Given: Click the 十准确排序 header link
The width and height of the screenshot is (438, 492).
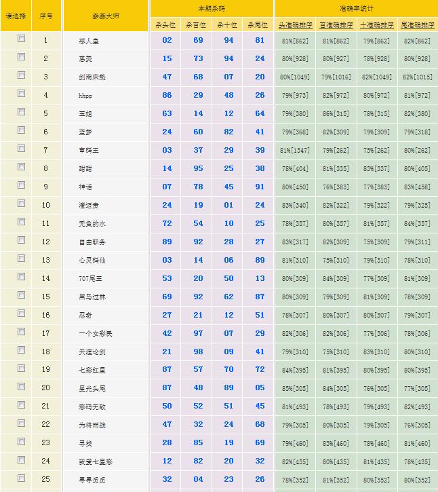Looking at the screenshot, I should click(377, 24).
